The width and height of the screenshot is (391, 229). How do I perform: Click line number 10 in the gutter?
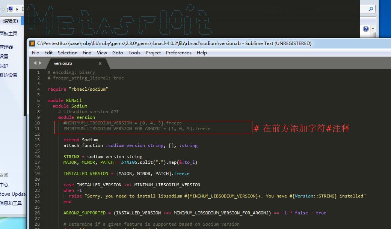click(37, 123)
